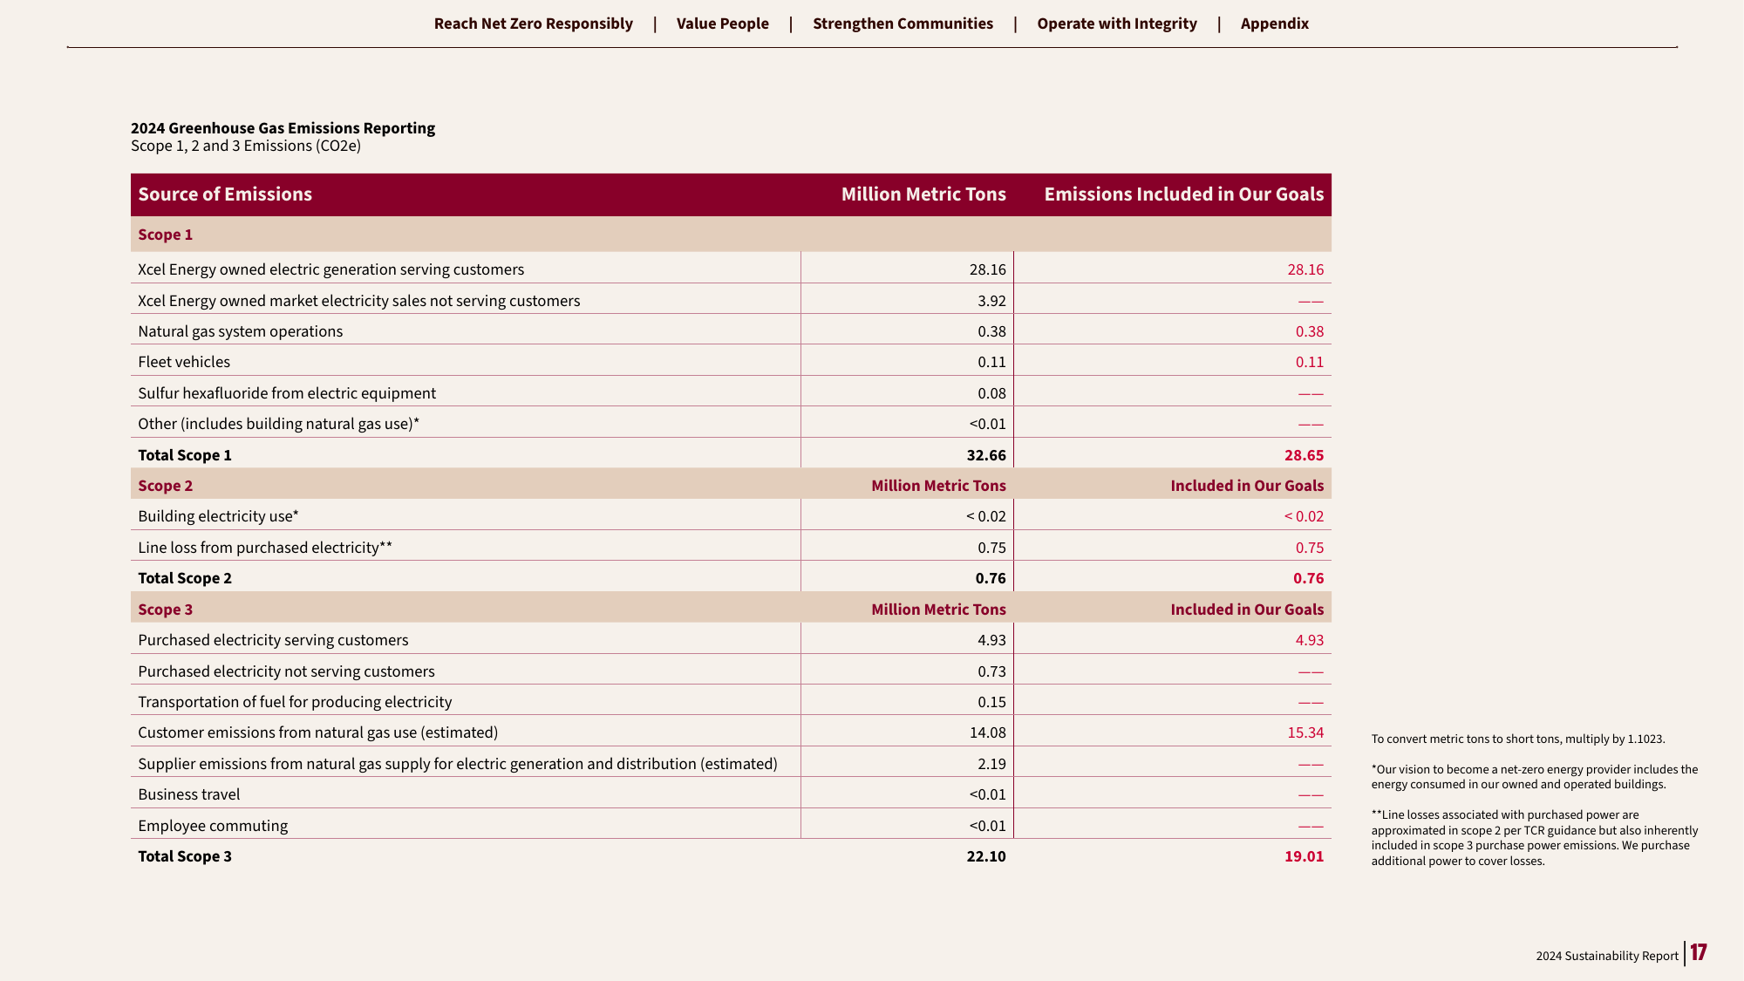Jump to the Appendix section

1274,24
